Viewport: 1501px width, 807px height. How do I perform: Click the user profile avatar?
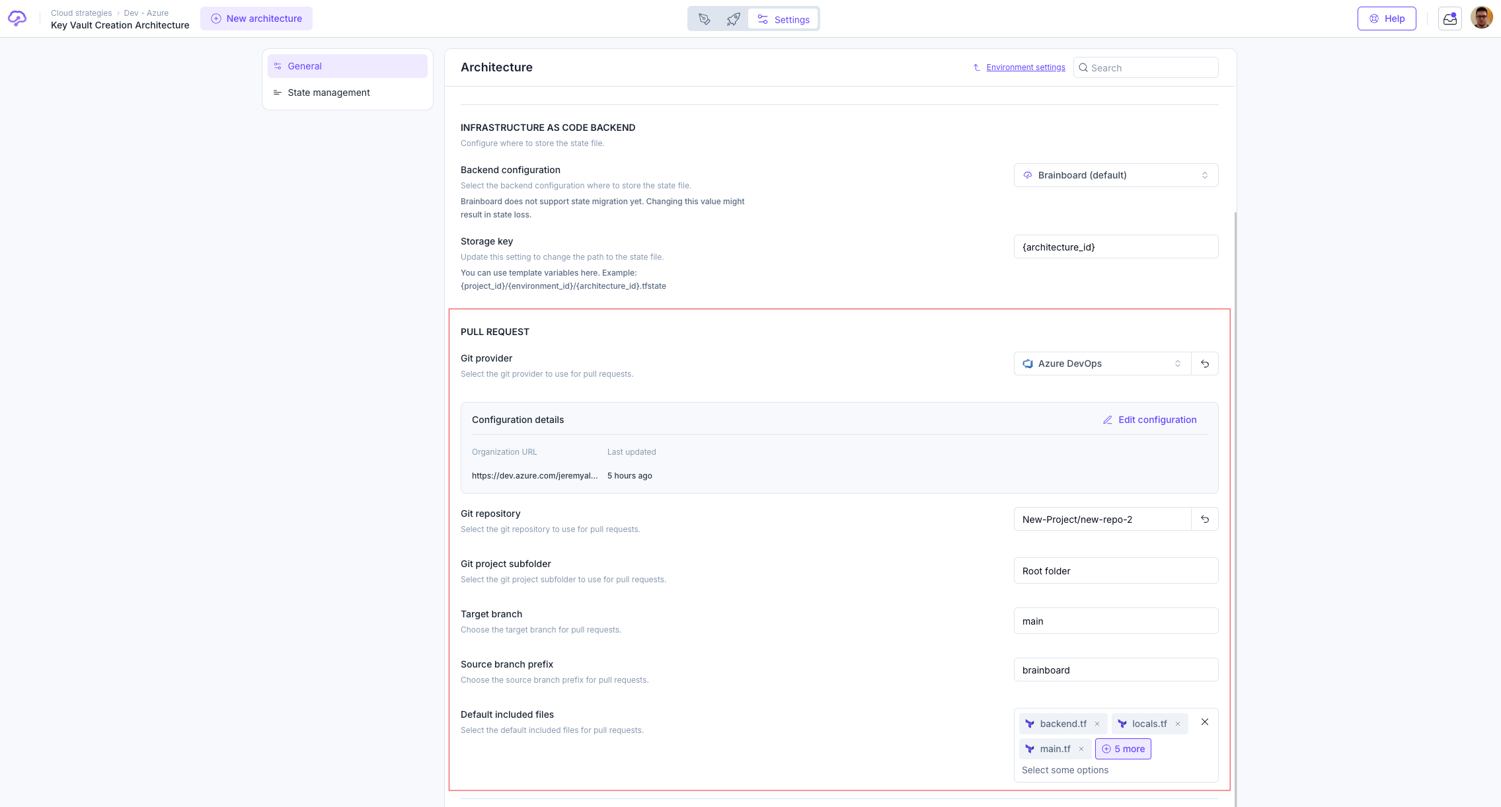coord(1481,18)
